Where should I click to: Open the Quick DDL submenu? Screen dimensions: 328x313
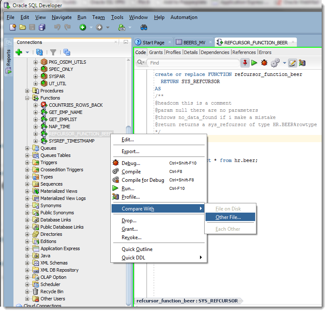pyautogui.click(x=159, y=258)
